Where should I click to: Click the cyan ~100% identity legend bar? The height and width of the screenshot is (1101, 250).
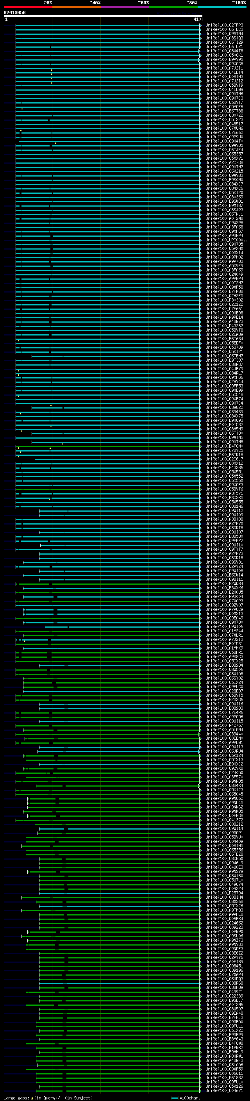[x=222, y=7]
